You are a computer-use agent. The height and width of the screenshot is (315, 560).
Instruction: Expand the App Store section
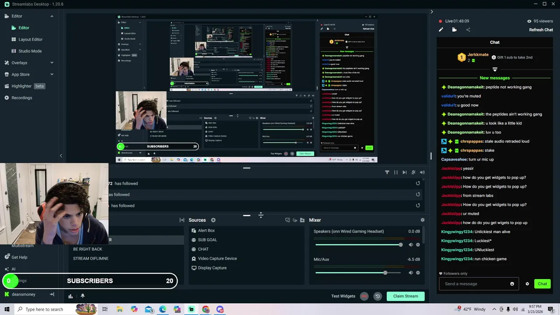point(52,74)
